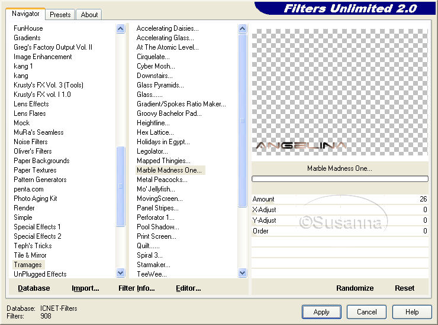Click the X-Adjust slider row
Viewport: 438px width, 325px height.
pos(340,210)
